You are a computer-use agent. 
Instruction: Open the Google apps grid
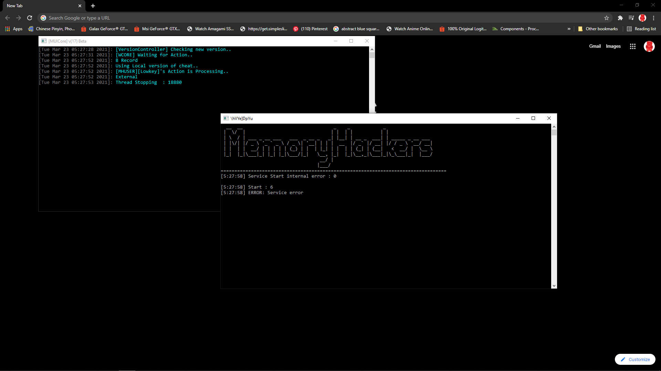pyautogui.click(x=633, y=46)
